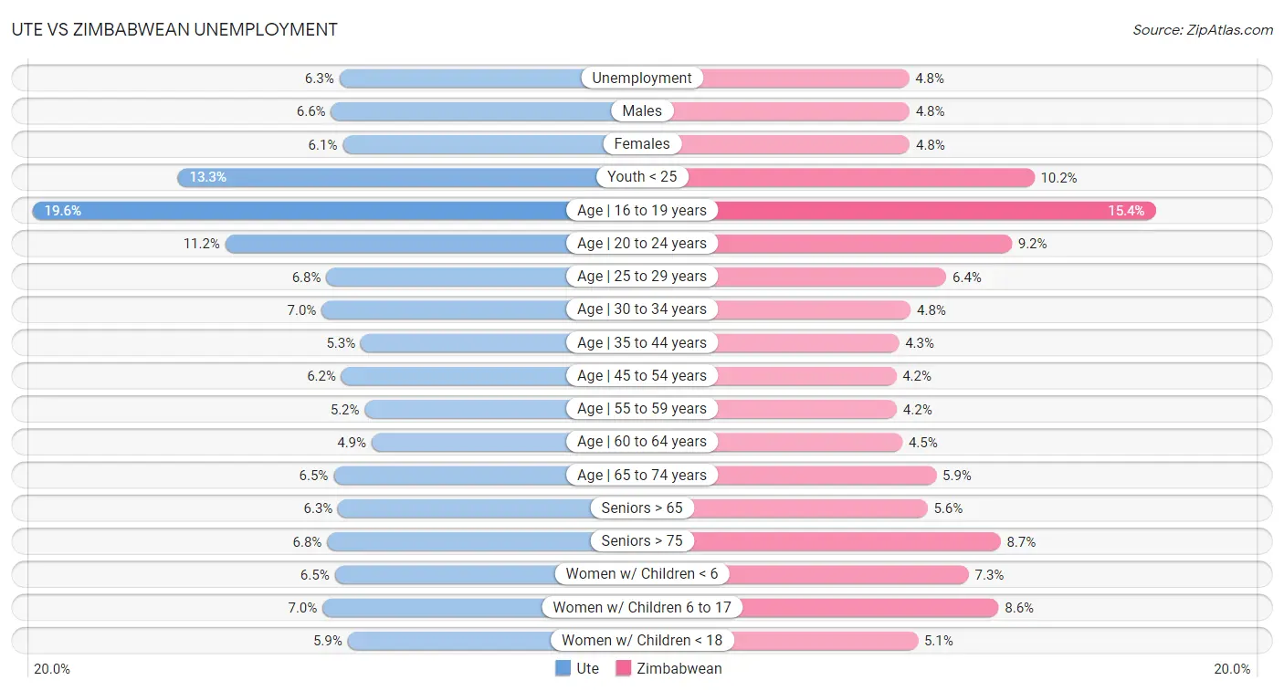Click the Ute 11.2% Age 20 to 24 bar
Screen dimensions: 1284x691
coord(397,244)
